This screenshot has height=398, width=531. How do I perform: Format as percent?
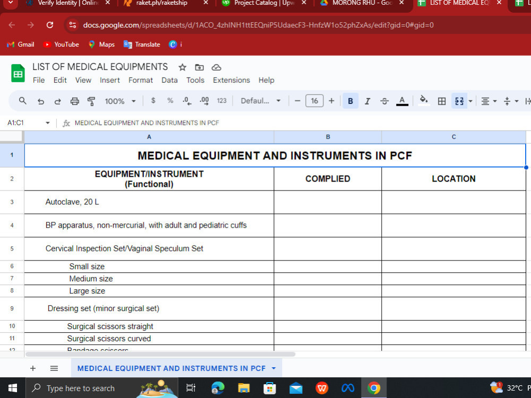170,100
